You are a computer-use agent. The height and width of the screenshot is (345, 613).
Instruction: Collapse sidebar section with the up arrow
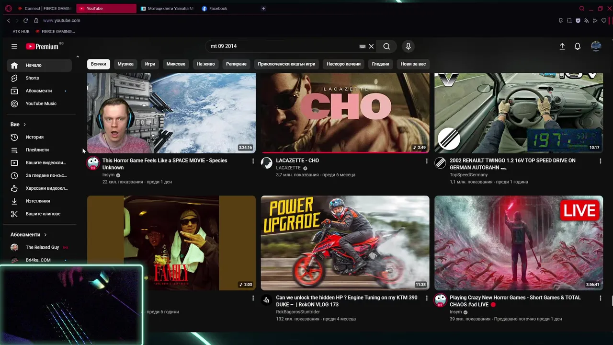click(78, 57)
